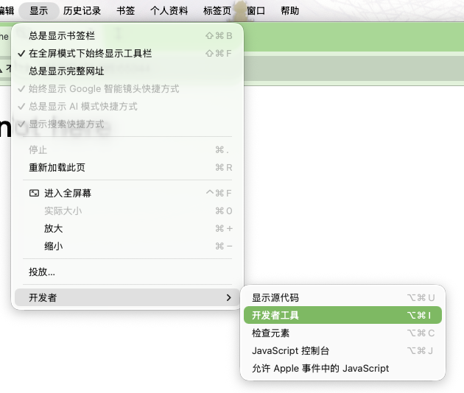Click the 进入全屏幕 fullscreen icon

coord(34,194)
